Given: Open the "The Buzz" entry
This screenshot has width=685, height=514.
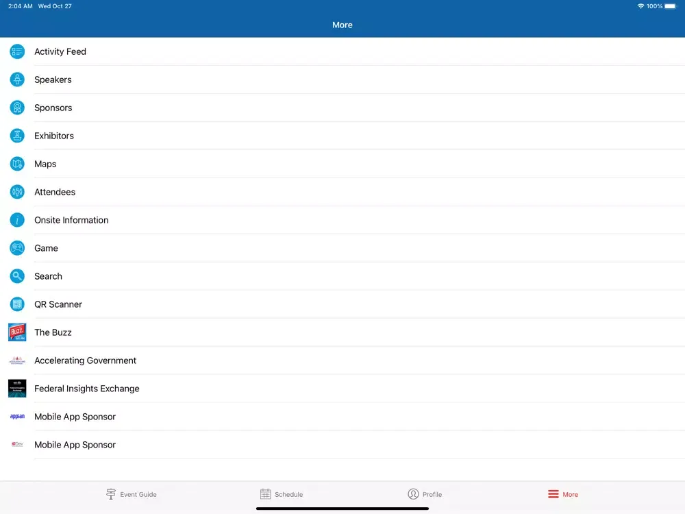Looking at the screenshot, I should click(x=342, y=332).
